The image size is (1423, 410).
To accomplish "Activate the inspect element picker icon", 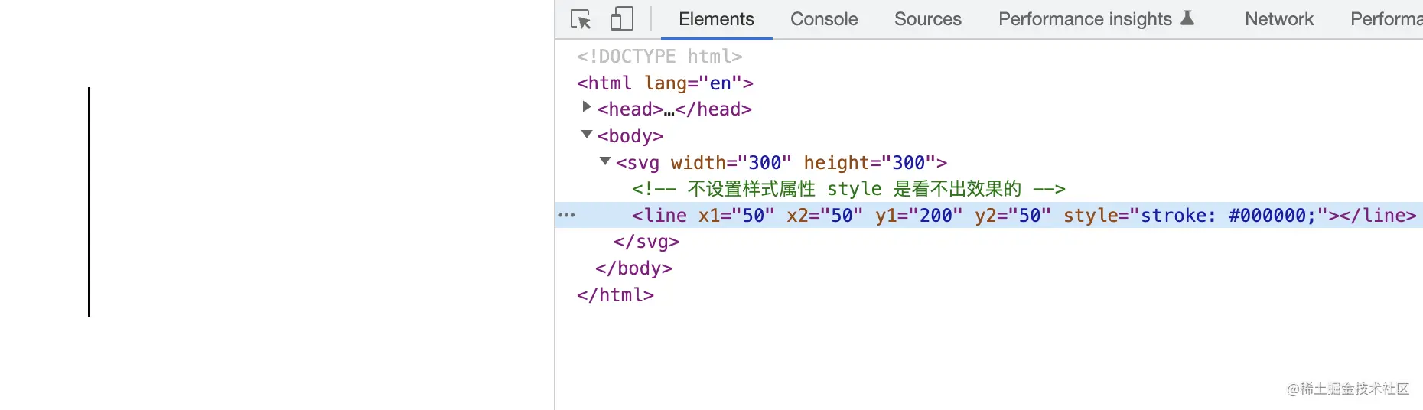I will click(581, 19).
